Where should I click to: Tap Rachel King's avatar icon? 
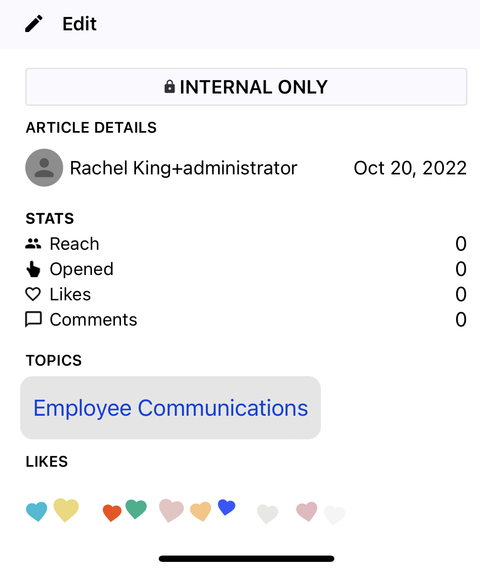[44, 168]
